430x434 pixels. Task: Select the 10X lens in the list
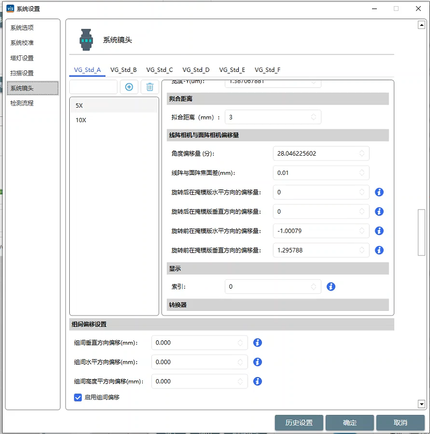pyautogui.click(x=82, y=120)
